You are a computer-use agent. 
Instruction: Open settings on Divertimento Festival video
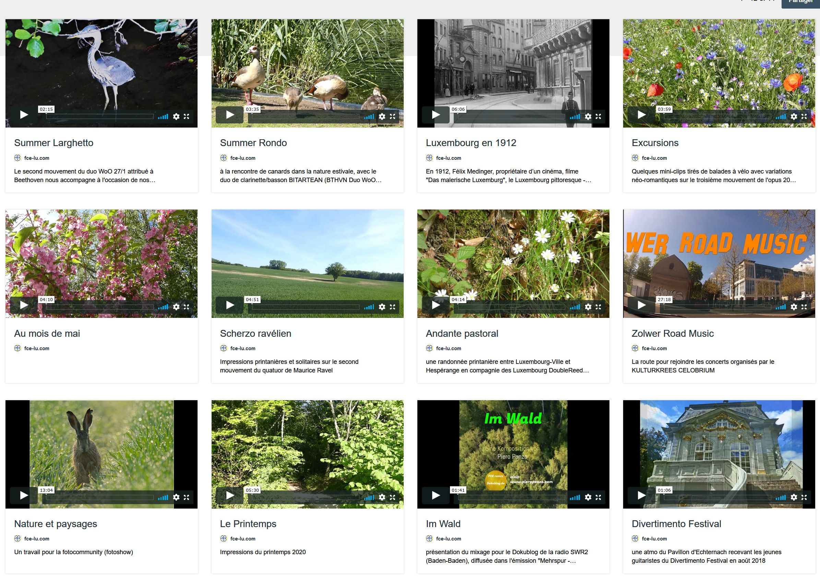tap(794, 497)
